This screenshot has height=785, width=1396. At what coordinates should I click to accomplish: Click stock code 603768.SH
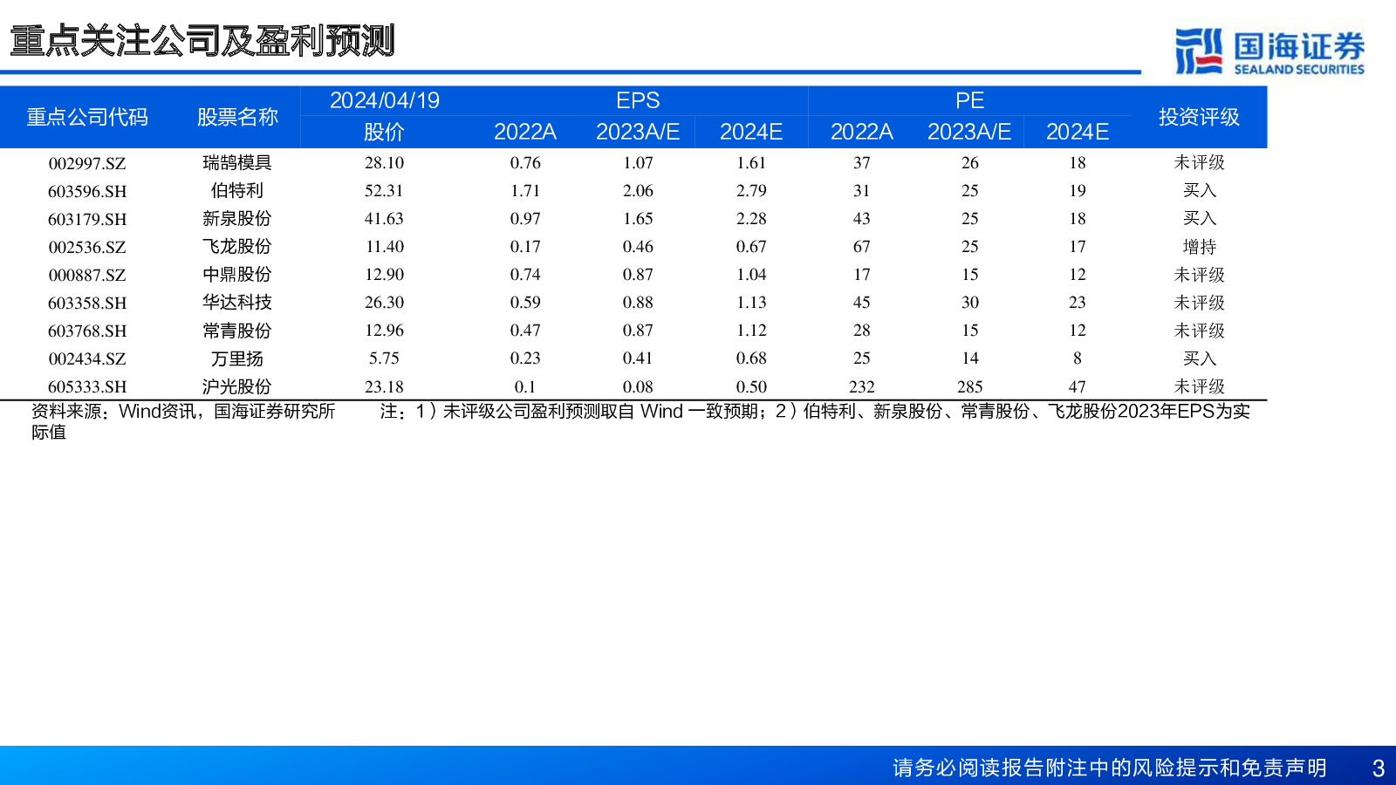point(87,331)
